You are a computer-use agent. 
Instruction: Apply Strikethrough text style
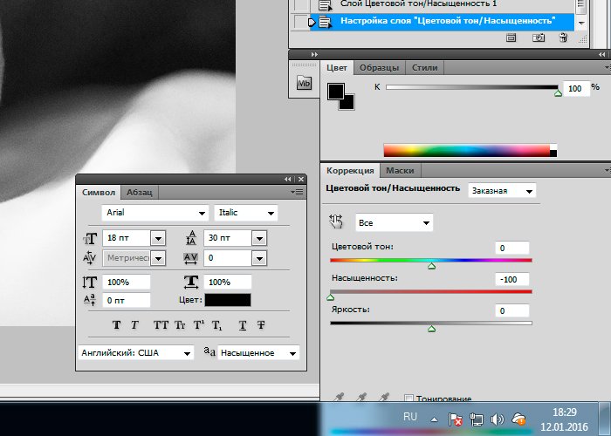[x=261, y=325]
